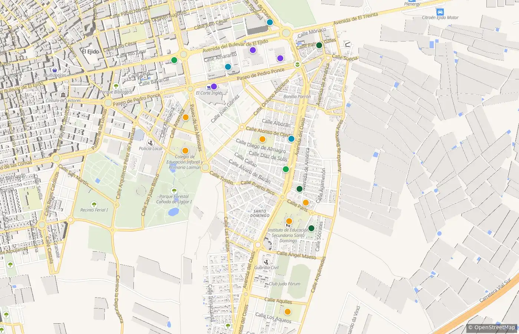Click the purple marker under Avenida del Bulevar label
Image resolution: width=519 pixels, height=334 pixels.
253,50
